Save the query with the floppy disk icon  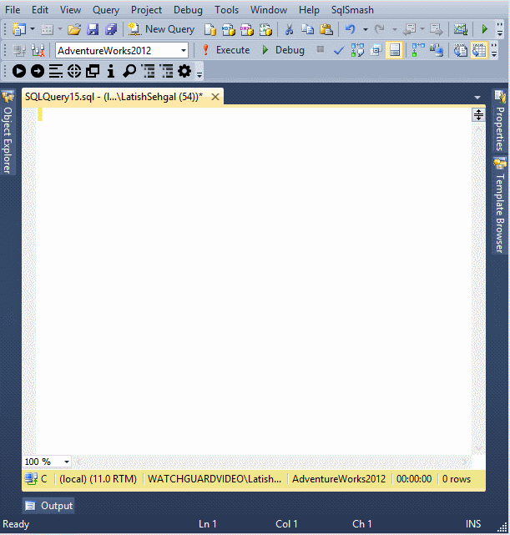(93, 29)
